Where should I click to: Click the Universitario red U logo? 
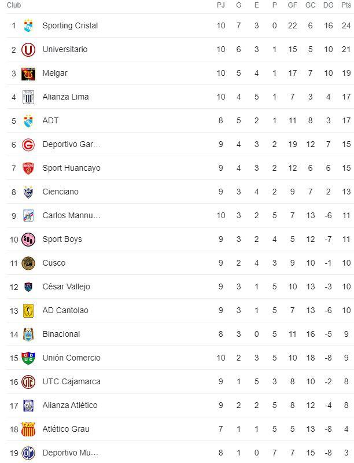click(x=28, y=50)
